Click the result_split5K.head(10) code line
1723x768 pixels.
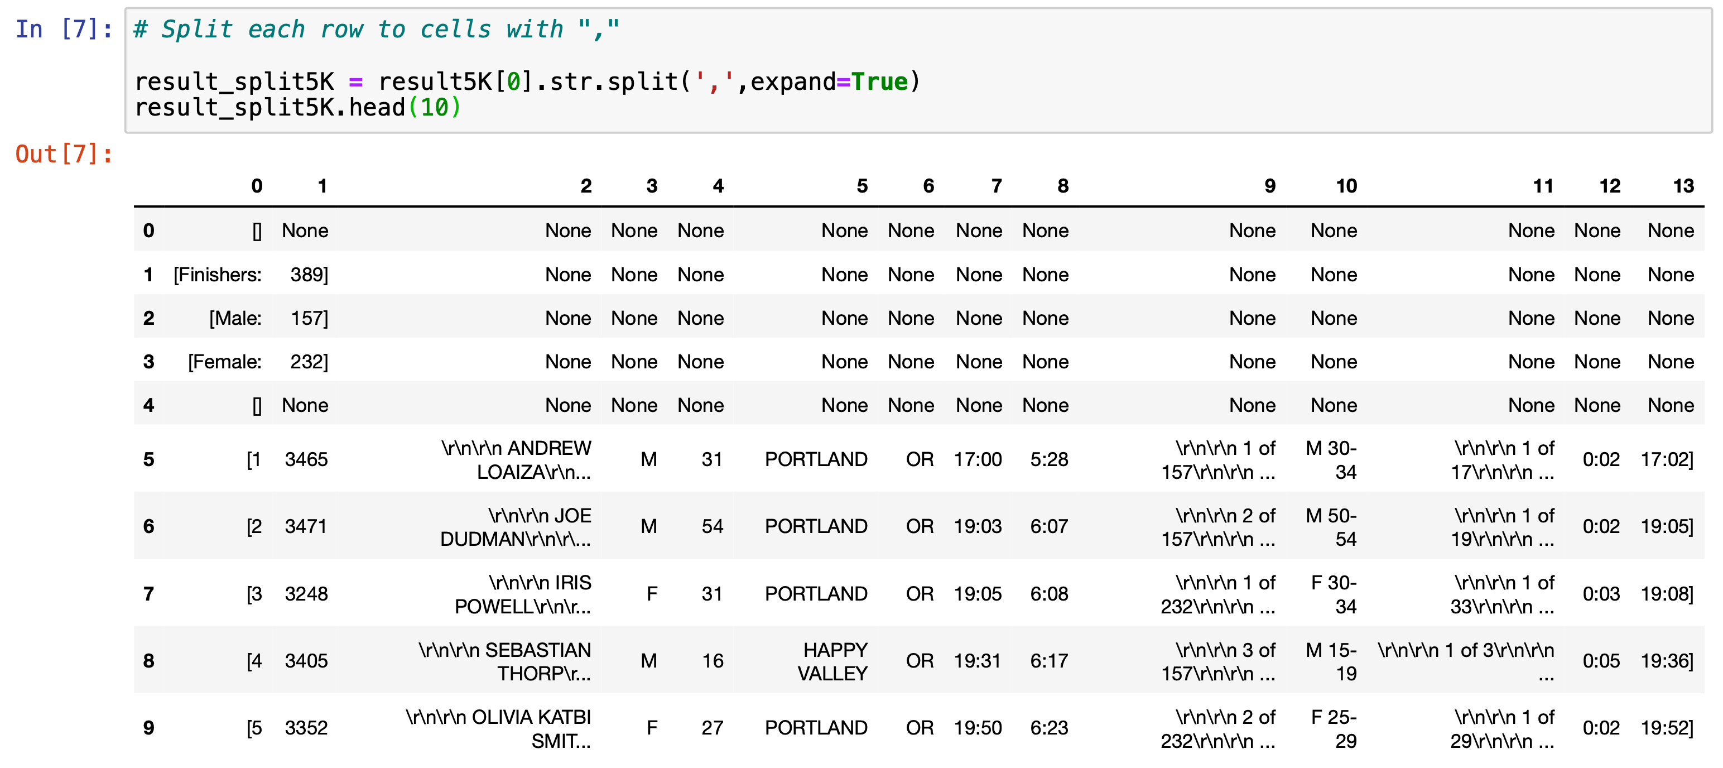pyautogui.click(x=297, y=108)
